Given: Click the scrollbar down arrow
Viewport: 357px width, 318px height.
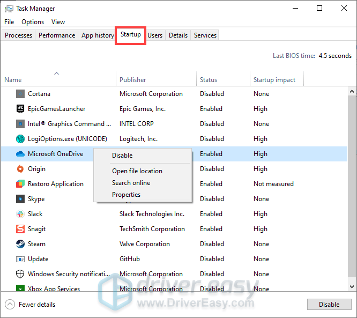Looking at the screenshot, I should (352, 286).
